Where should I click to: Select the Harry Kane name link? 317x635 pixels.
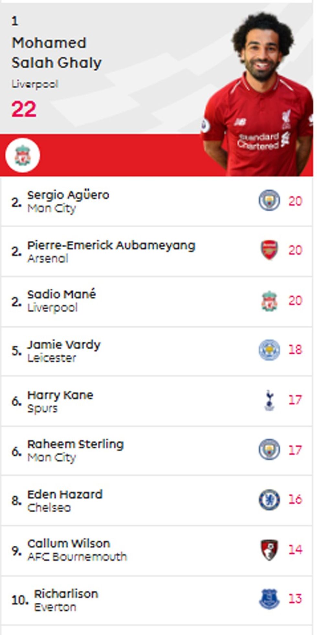[60, 395]
